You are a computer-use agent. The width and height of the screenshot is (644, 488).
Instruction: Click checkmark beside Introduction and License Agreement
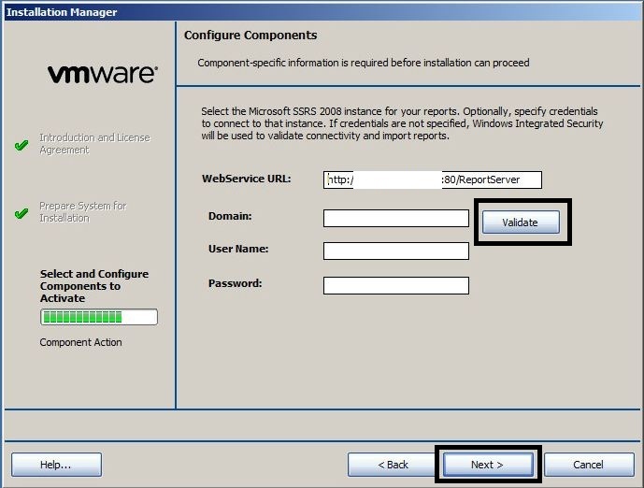click(22, 146)
